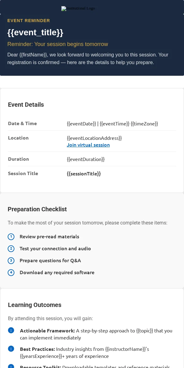Click checklist number 3 circle icon

(11, 261)
